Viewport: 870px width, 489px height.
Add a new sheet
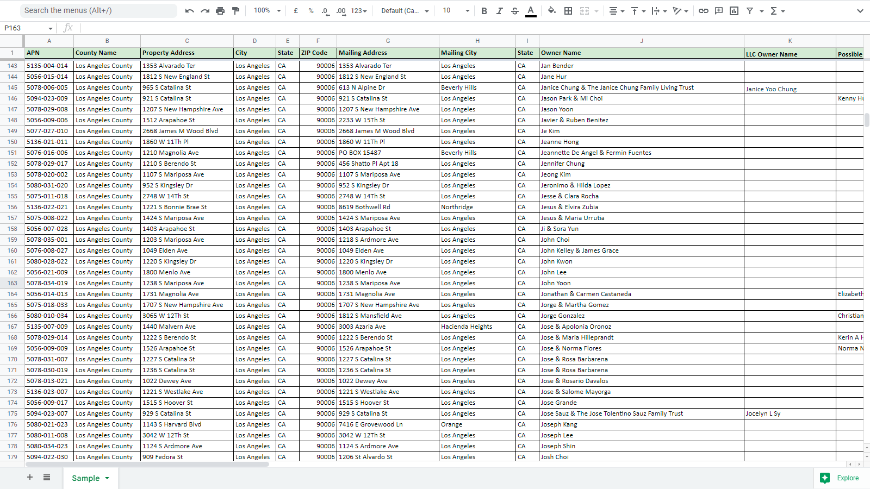click(x=30, y=478)
